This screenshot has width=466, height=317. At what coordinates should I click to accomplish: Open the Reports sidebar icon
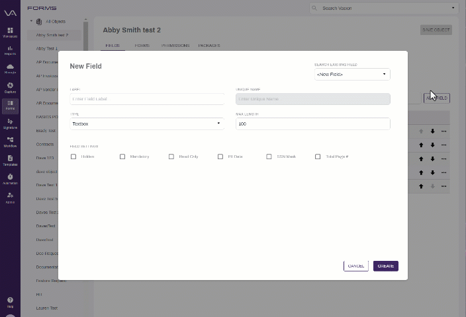pyautogui.click(x=10, y=50)
